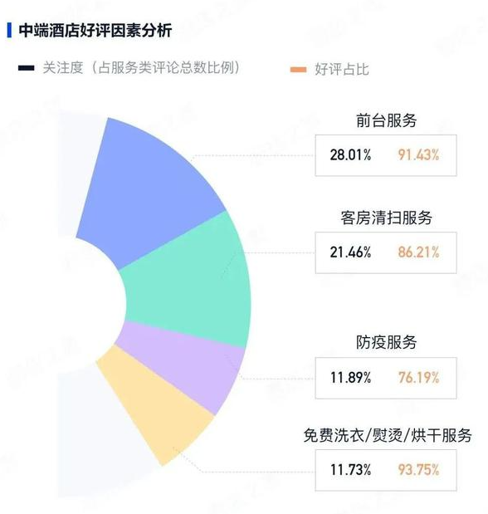
Task: Click the 中端酒店好评因素分析 title
Action: [95, 31]
